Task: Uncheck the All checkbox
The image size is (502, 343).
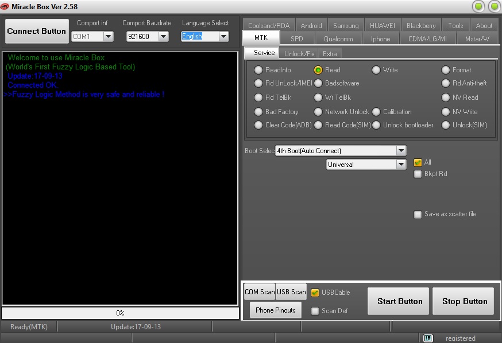Action: 418,162
